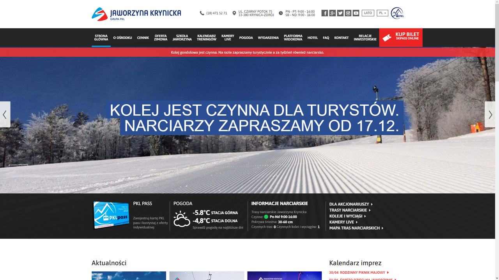Viewport: 499px width, 280px height.
Task: Click the green open-status indicator
Action: [x=266, y=217]
